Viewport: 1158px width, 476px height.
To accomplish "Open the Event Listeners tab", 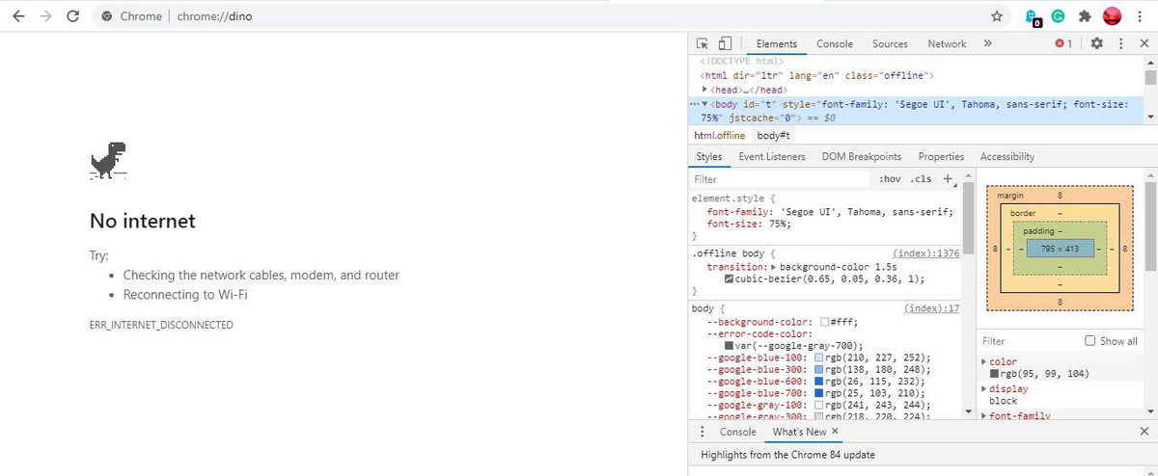I will point(772,156).
